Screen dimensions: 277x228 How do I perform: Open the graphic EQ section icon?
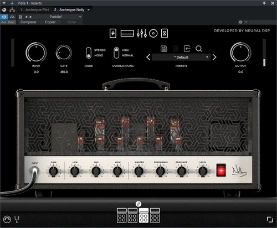(x=142, y=33)
